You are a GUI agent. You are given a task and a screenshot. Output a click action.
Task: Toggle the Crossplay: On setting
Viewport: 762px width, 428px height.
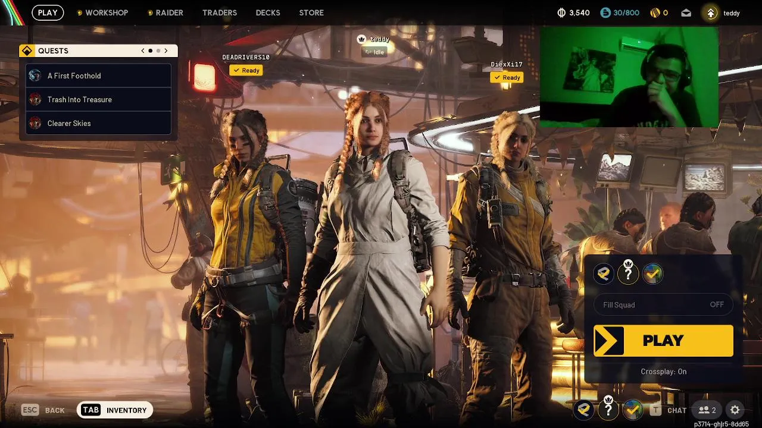click(663, 372)
